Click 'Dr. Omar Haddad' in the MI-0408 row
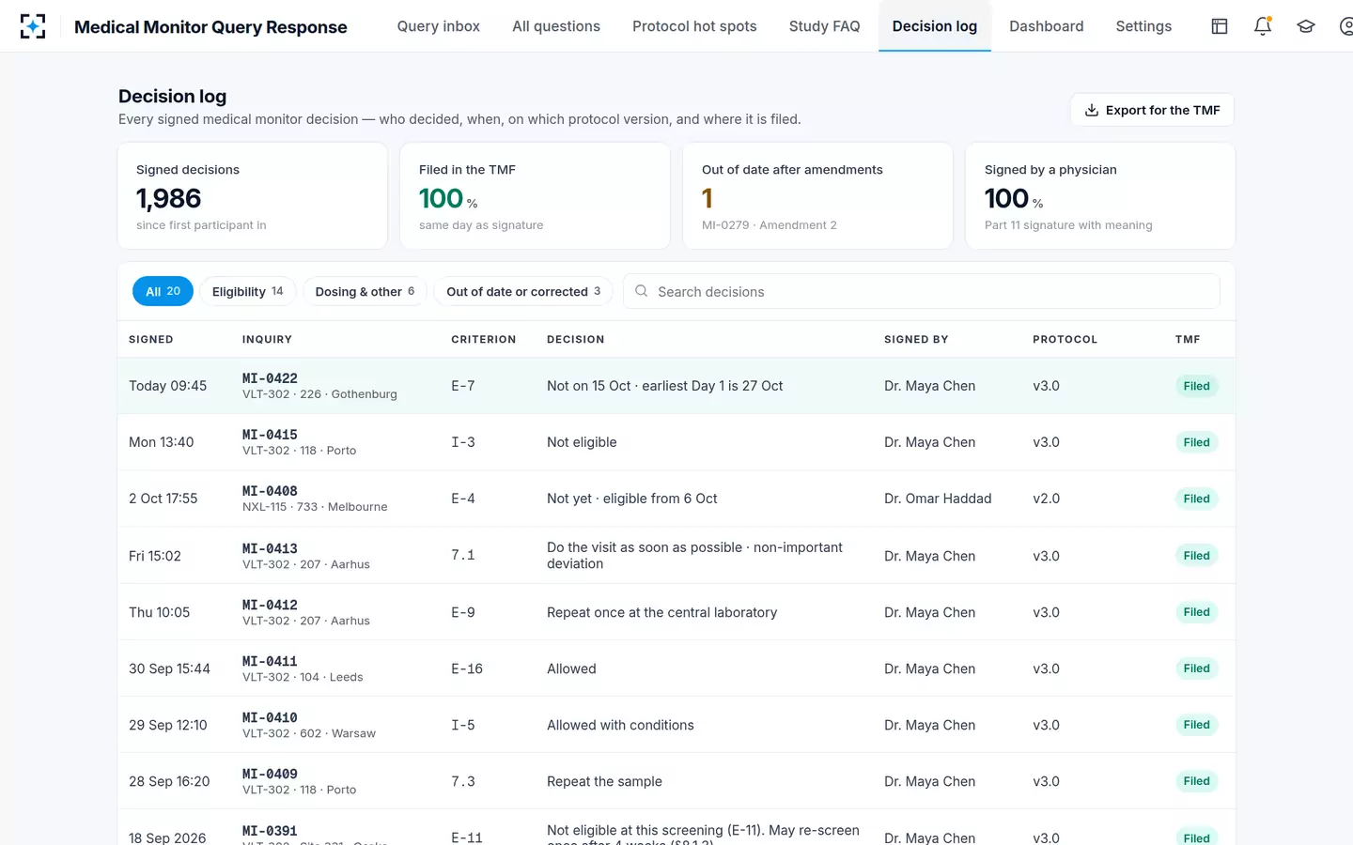Image resolution: width=1353 pixels, height=845 pixels. point(938,499)
